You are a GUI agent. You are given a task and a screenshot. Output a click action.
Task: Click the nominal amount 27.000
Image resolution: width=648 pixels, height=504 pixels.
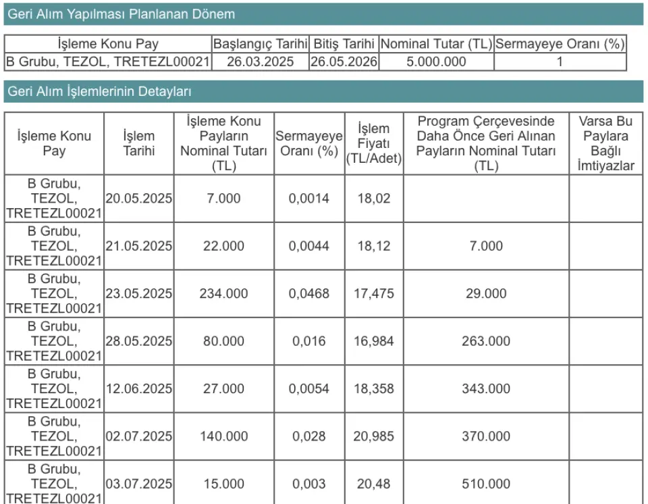pos(224,389)
